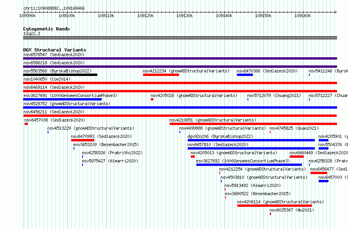Click the Cytogenetic Bands track title
The image size is (348, 229).
click(x=47, y=29)
